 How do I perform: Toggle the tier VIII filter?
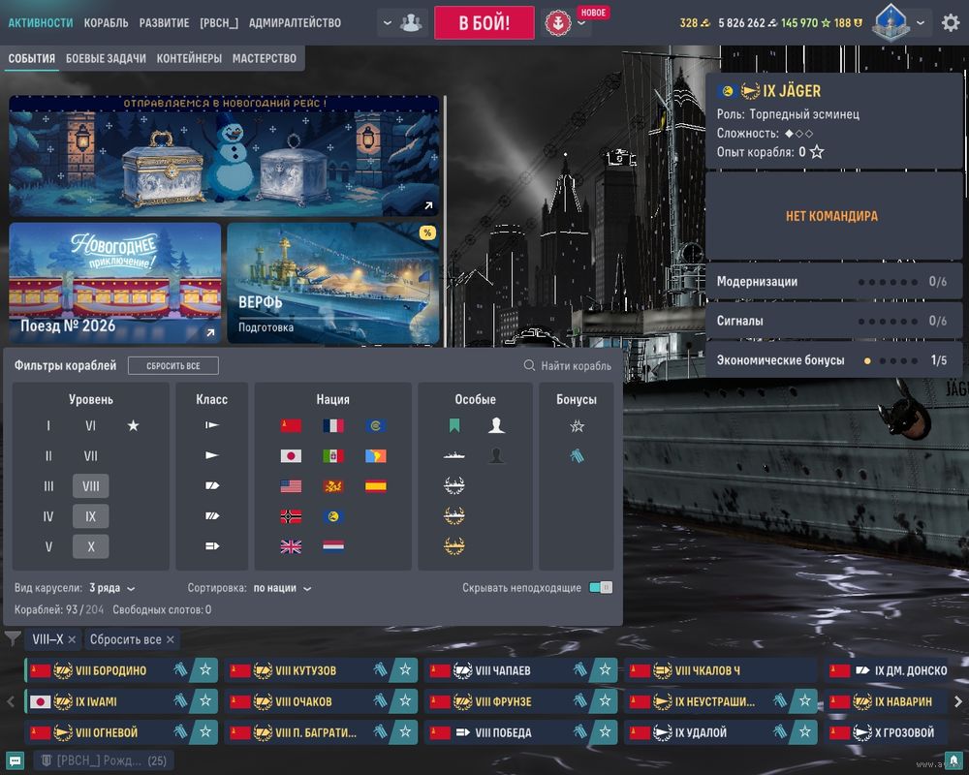[90, 486]
